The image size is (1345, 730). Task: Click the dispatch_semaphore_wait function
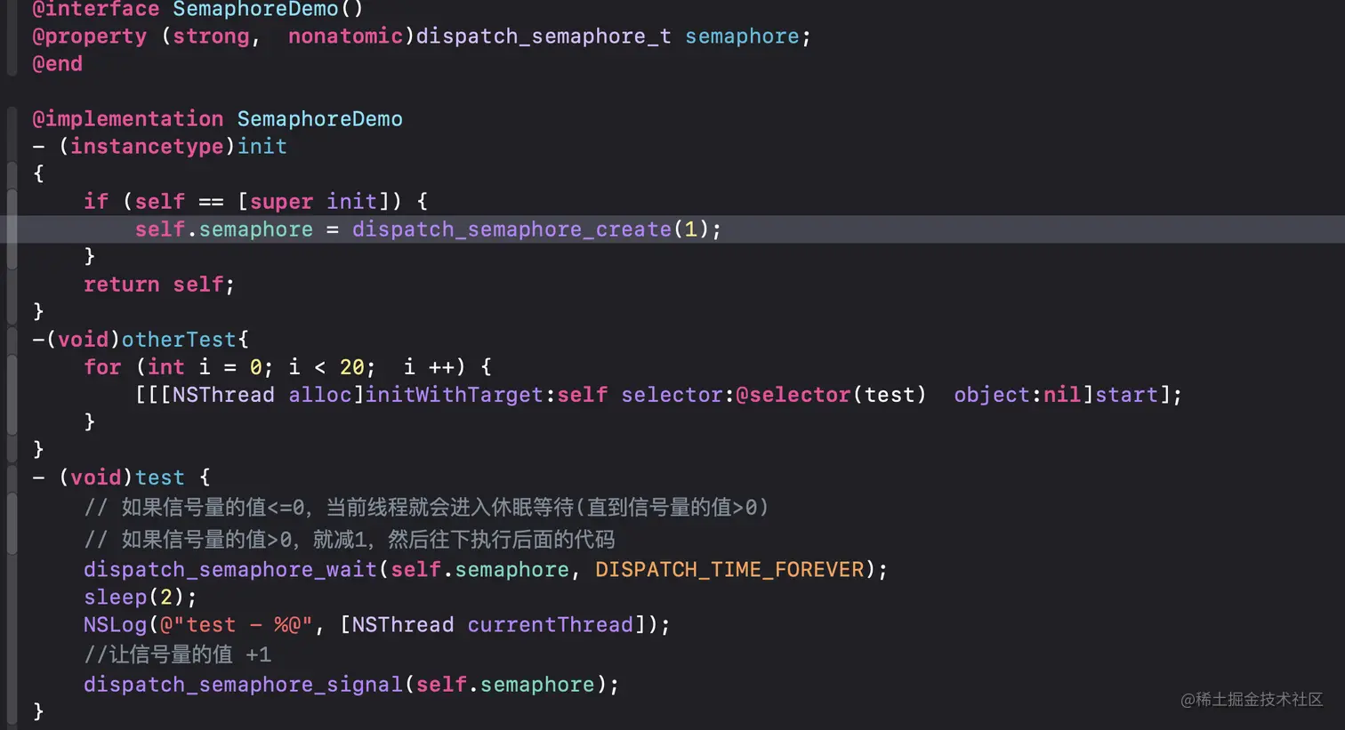(x=230, y=570)
